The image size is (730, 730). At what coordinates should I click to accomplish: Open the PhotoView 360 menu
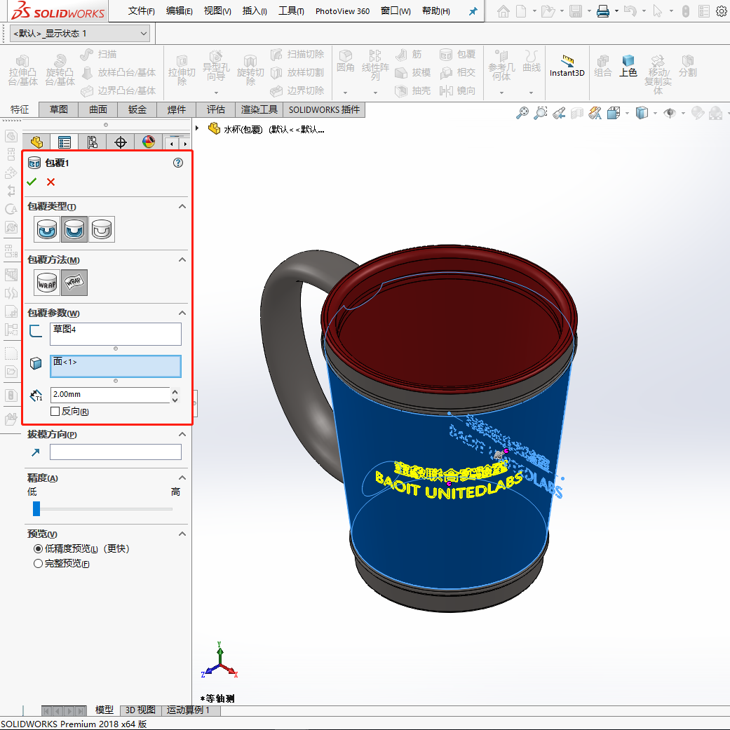pos(342,11)
